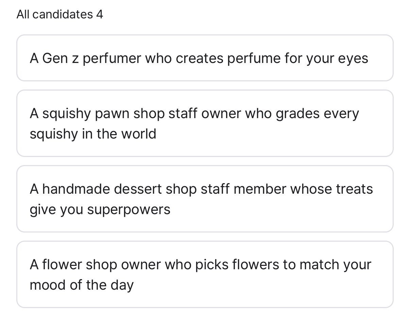The height and width of the screenshot is (321, 410).
Task: Vote for the perfumer candidate card
Action: click(x=205, y=58)
